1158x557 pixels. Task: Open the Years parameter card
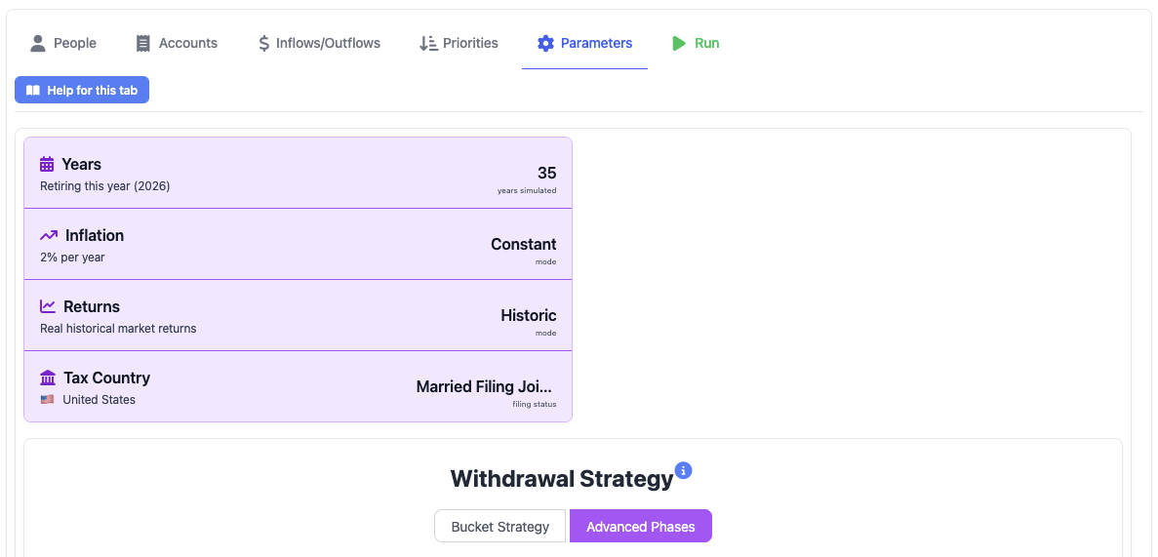[298, 173]
